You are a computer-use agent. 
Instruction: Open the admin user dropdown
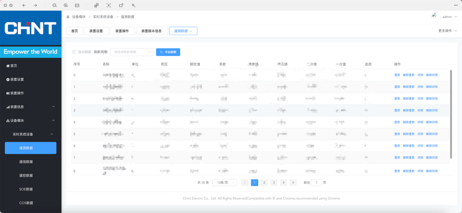tap(450, 17)
